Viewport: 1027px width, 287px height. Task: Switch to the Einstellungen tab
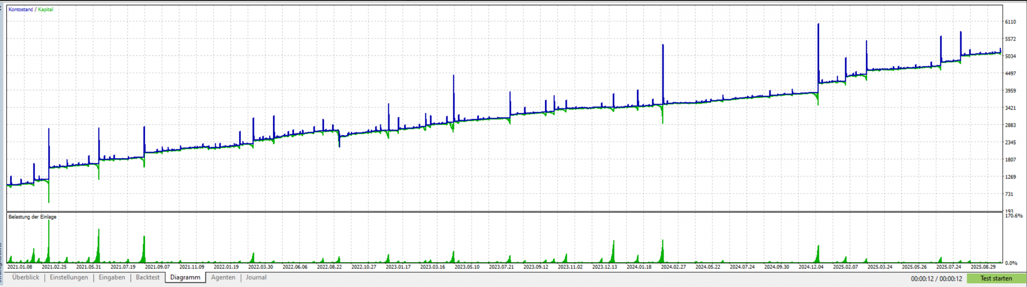pos(69,277)
